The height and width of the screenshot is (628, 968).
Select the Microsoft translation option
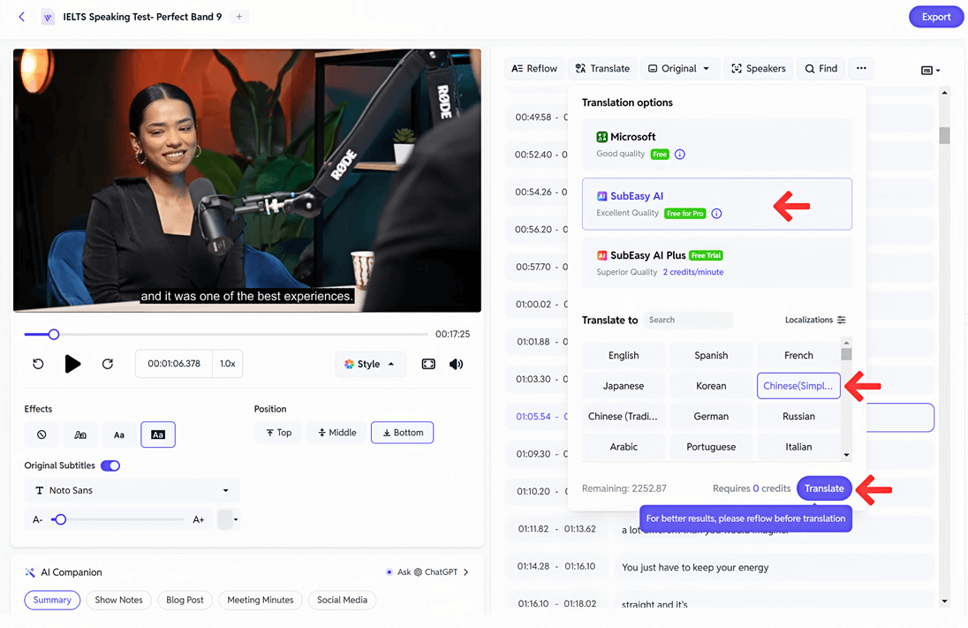point(717,145)
